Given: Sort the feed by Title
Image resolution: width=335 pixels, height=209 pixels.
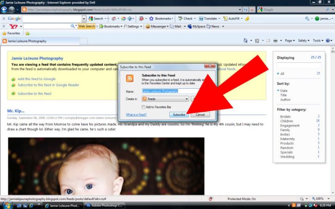Looking at the screenshot, I should coord(283,95).
